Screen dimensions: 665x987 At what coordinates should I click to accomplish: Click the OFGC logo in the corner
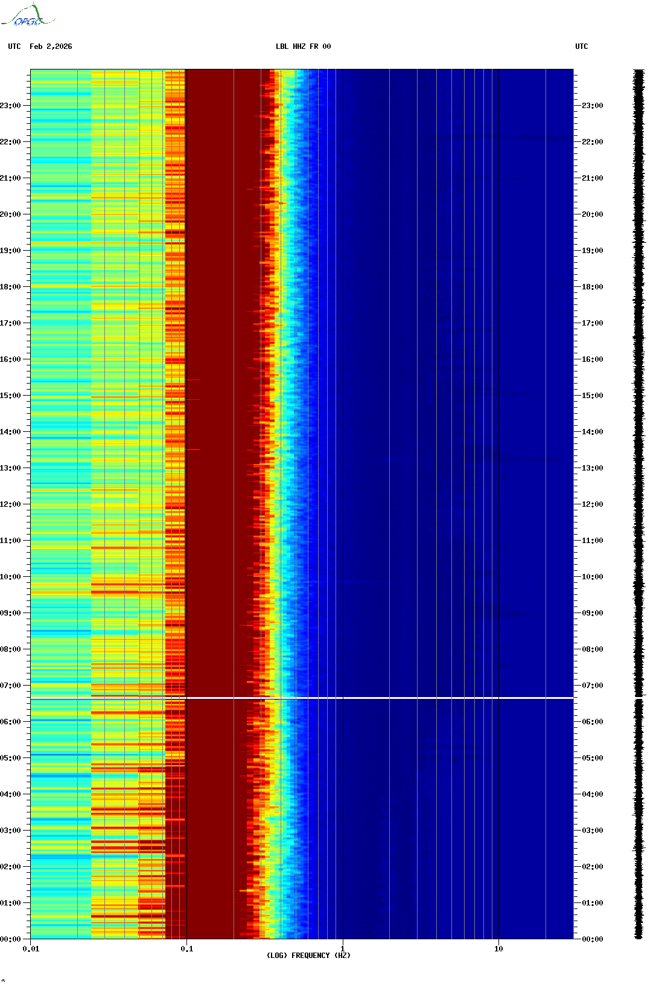tap(28, 16)
